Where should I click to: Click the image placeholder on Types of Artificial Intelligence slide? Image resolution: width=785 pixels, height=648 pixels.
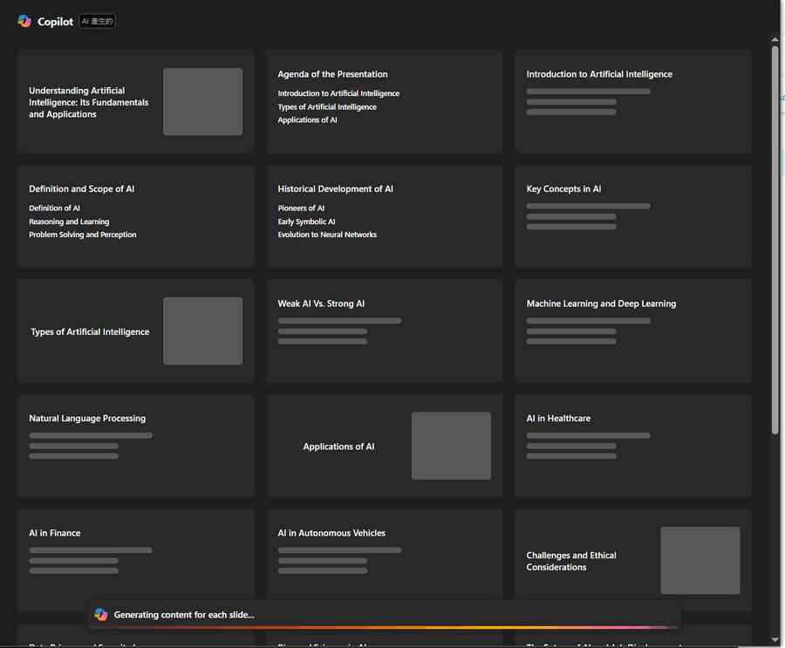pos(202,331)
